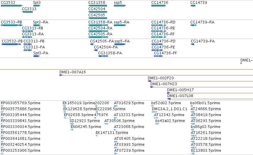Screen dimensions: 253x155
Task: Click the CG42504-PA protein label
Action: coord(106,47)
